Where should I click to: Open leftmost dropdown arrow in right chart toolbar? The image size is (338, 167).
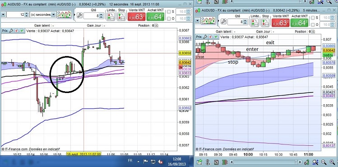coord(198,21)
